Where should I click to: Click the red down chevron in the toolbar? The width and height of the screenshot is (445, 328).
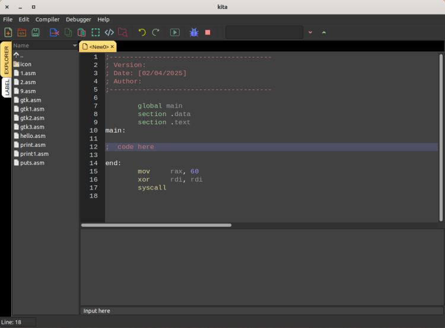pos(310,33)
